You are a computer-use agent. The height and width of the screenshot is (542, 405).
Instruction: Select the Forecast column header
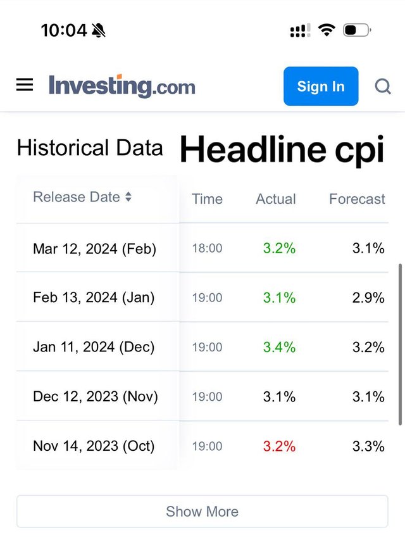pos(357,199)
